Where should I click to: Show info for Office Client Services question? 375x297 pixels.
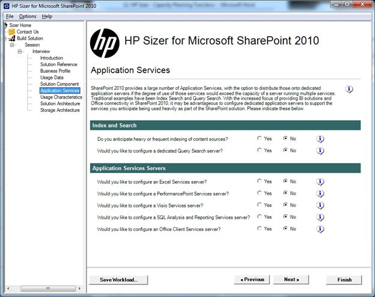320,229
